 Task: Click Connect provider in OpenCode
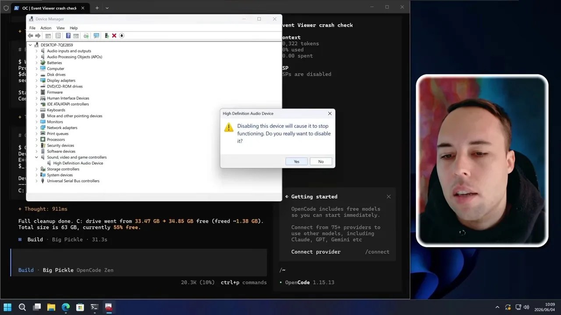[x=316, y=252]
